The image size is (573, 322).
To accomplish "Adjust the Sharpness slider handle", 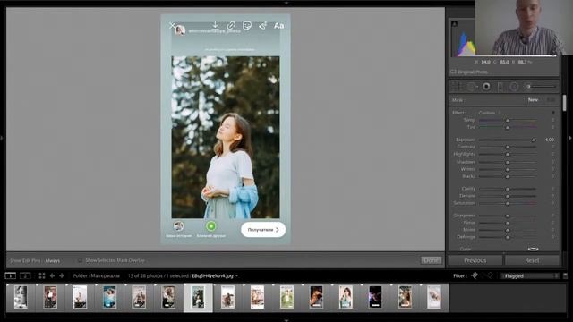I will point(508,216).
